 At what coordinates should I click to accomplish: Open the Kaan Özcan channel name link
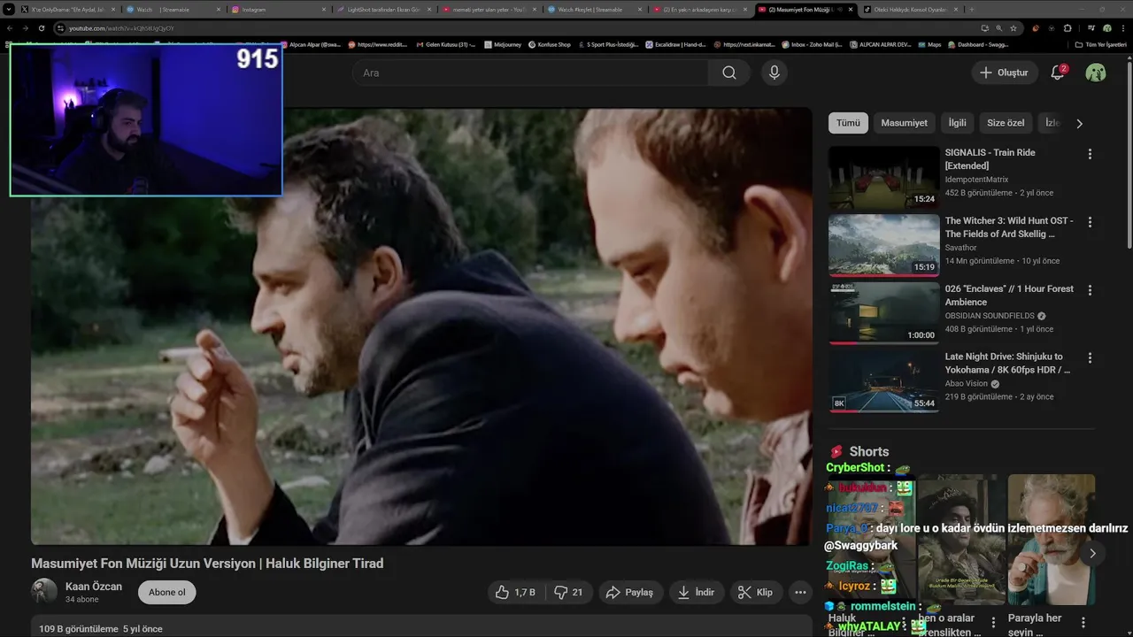[x=94, y=587]
